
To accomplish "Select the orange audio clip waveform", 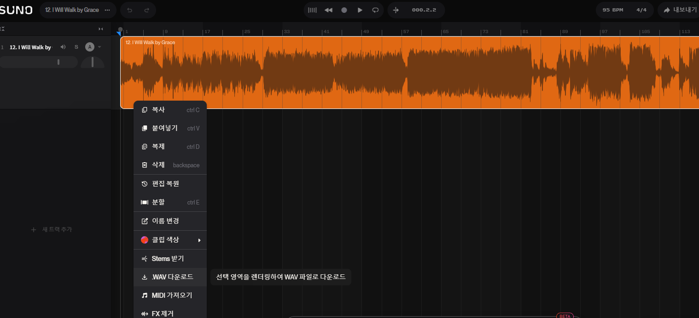I will (409, 74).
